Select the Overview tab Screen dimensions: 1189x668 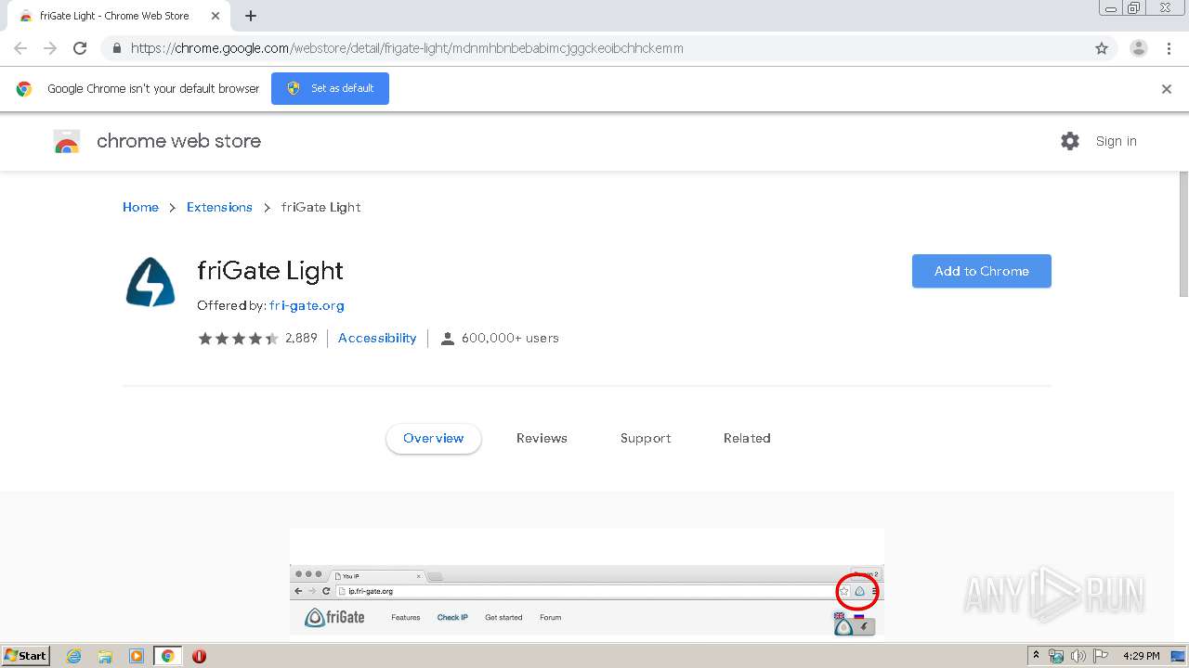(x=434, y=439)
